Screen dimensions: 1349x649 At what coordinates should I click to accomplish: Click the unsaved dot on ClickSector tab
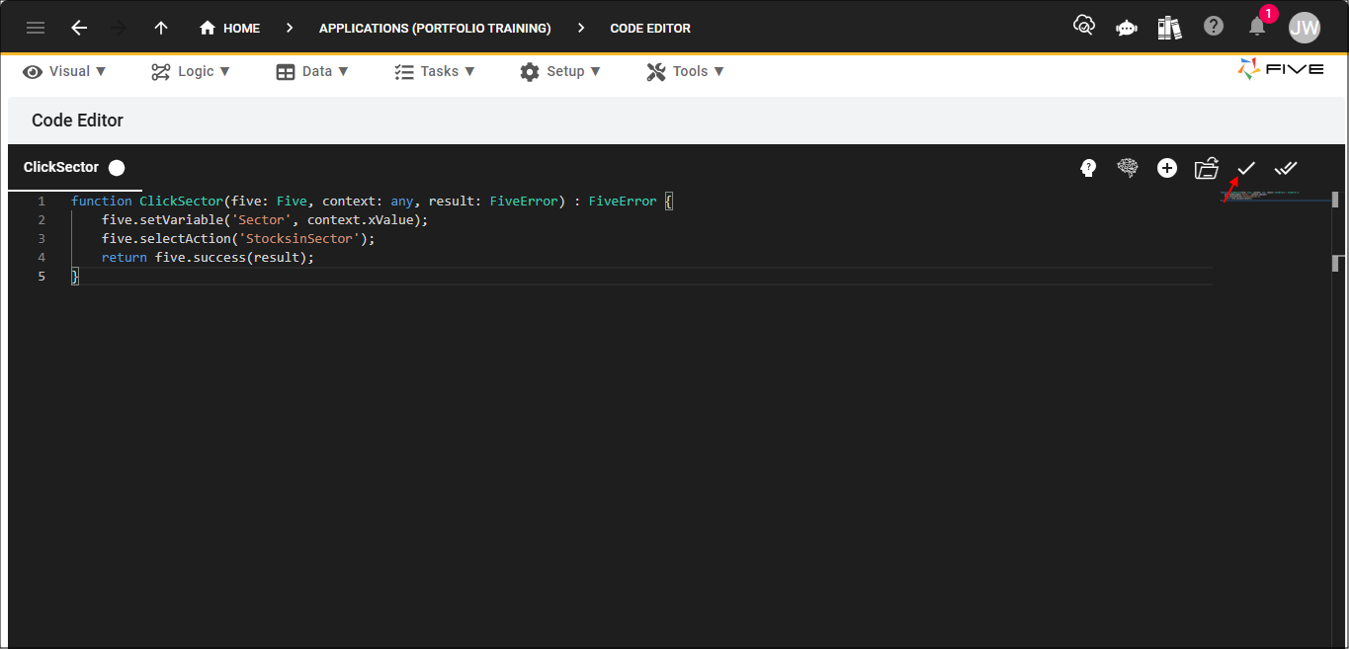(x=117, y=168)
